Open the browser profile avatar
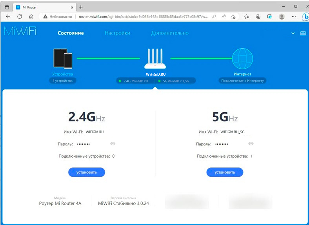309x225 pixels. point(282,17)
